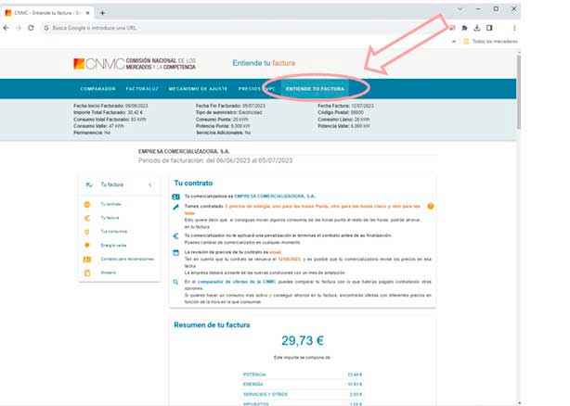The height and width of the screenshot is (406, 570).
Task: Click the Fecha Fin Facturado value
Action: pyautogui.click(x=253, y=106)
